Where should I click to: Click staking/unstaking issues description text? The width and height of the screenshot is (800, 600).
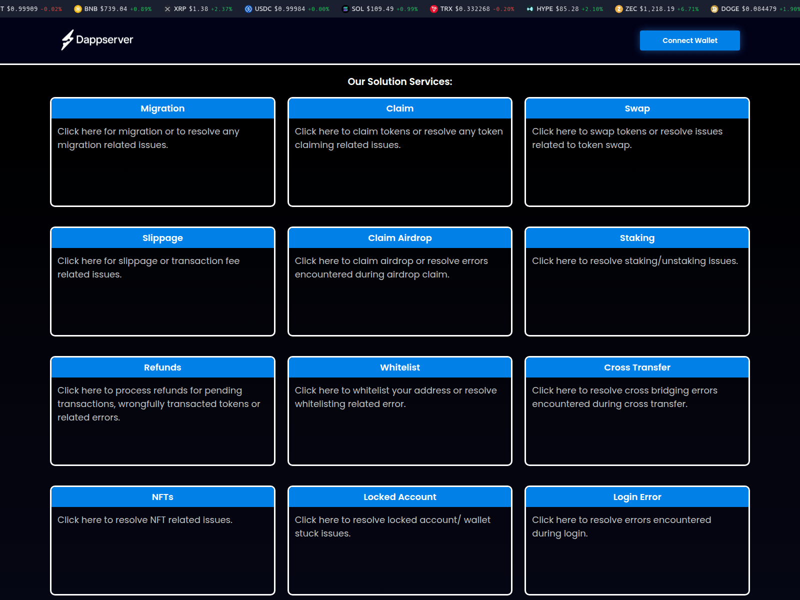click(x=635, y=261)
